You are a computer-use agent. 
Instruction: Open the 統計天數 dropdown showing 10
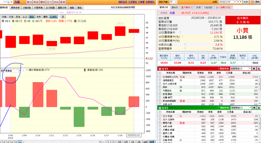(173, 2)
